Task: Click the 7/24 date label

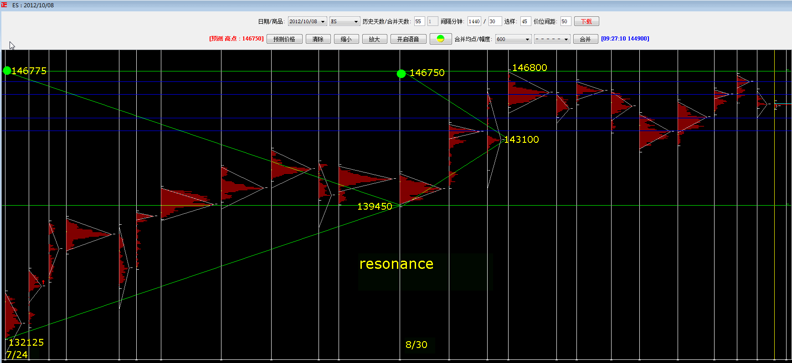Action: tap(17, 354)
